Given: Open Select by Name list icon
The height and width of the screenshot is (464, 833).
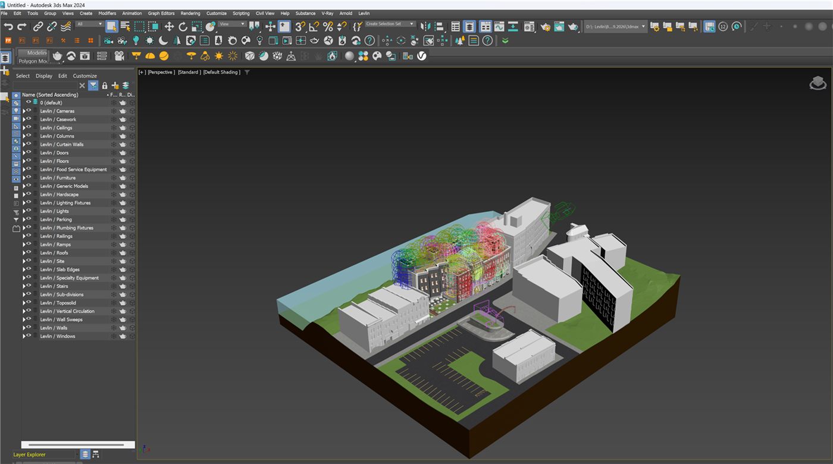Looking at the screenshot, I should [x=126, y=26].
